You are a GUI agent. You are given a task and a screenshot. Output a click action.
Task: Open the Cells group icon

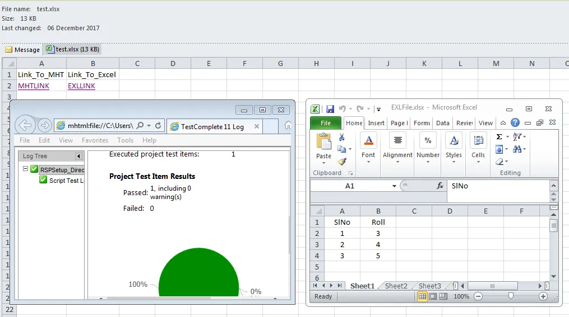pyautogui.click(x=478, y=140)
